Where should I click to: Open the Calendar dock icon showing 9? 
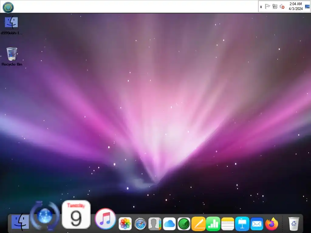pyautogui.click(x=76, y=214)
